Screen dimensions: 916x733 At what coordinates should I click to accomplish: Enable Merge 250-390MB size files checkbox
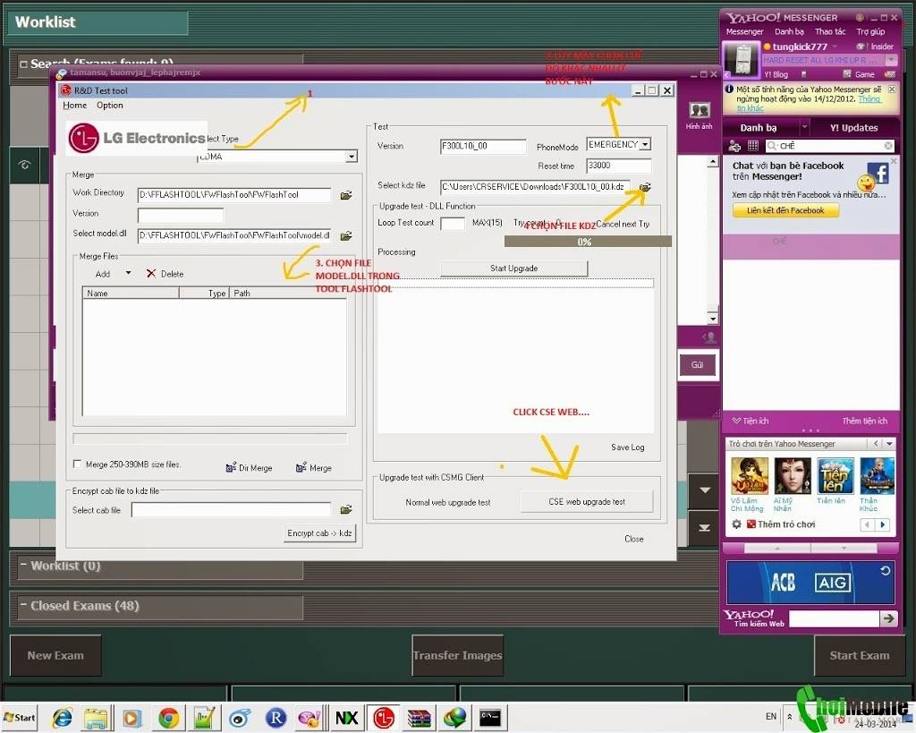click(x=77, y=464)
